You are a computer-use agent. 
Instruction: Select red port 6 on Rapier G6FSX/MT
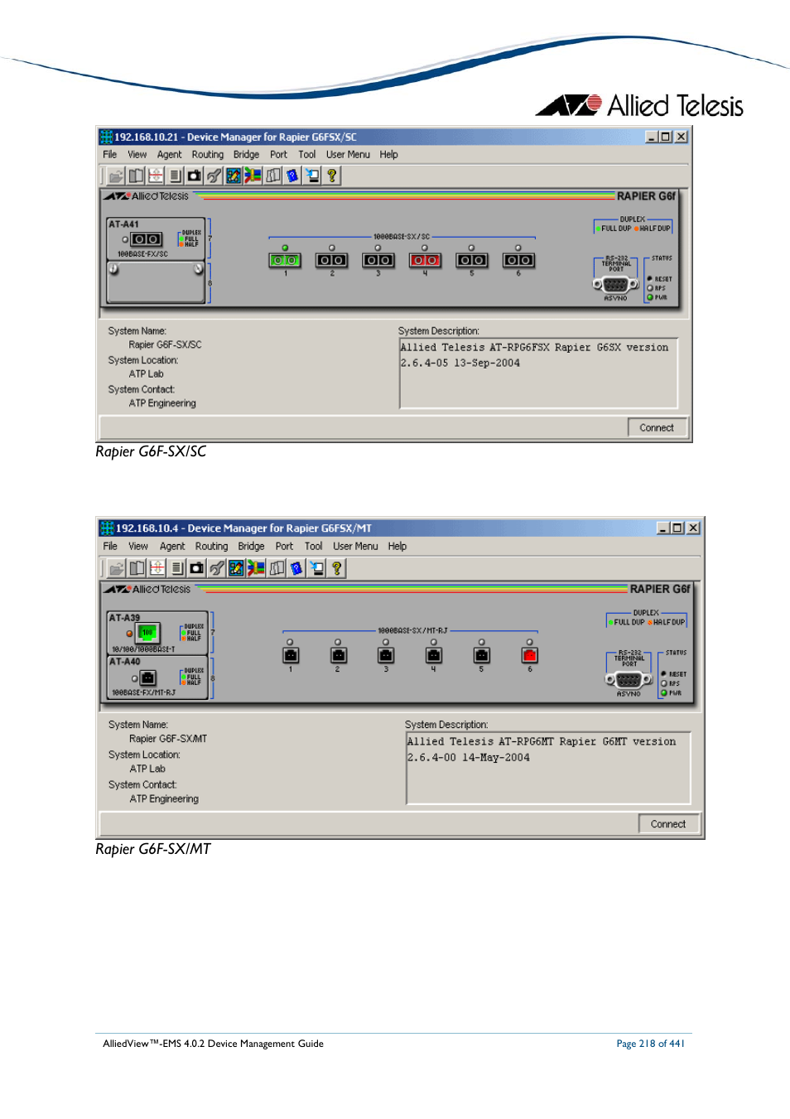pyautogui.click(x=530, y=655)
